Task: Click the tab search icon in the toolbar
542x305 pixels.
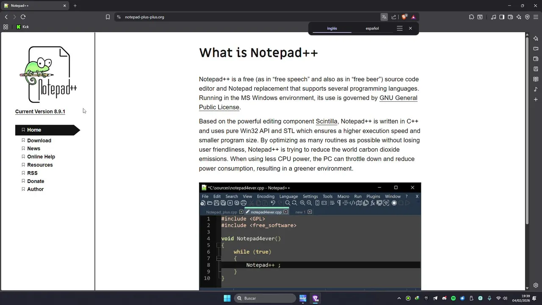Action: pos(480,17)
